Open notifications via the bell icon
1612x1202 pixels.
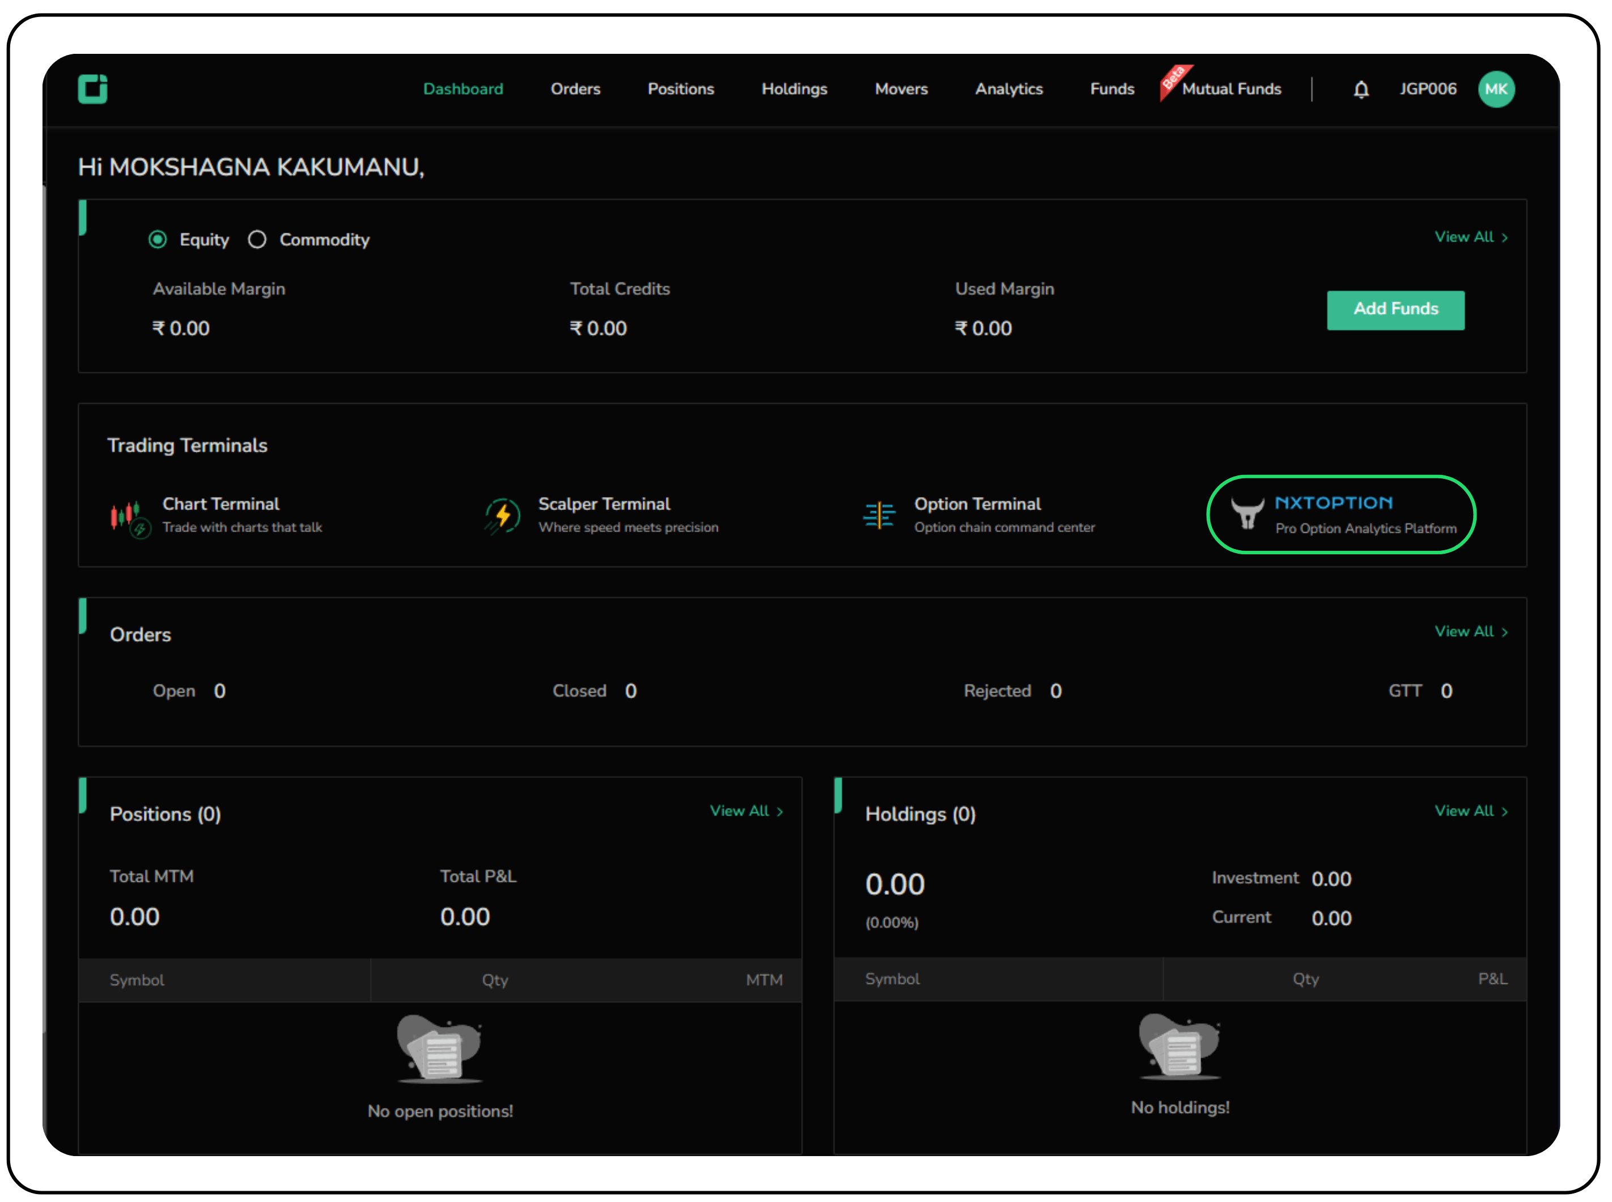click(1360, 89)
